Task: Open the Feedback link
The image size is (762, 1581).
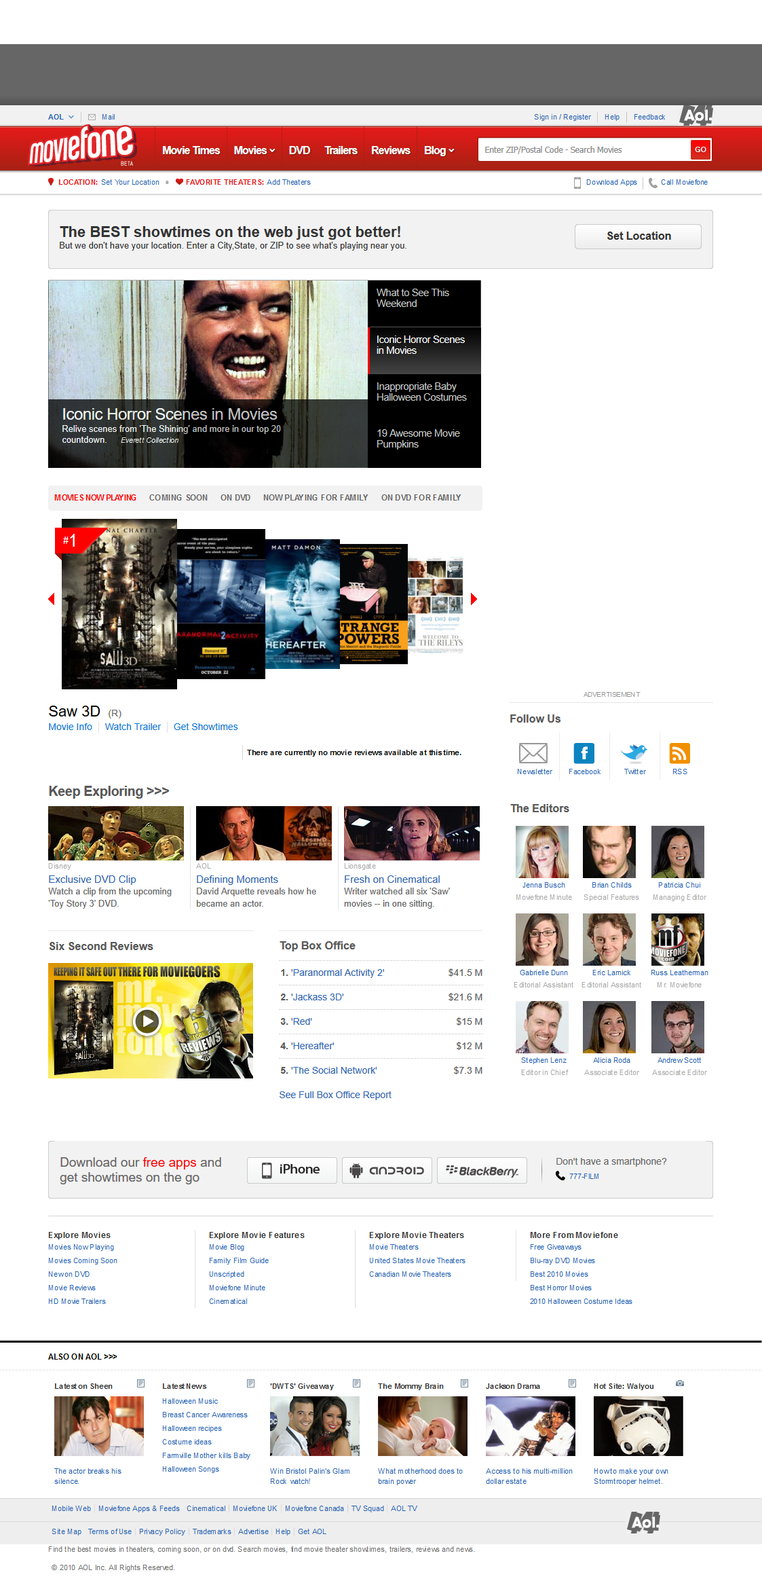Action: pyautogui.click(x=649, y=117)
